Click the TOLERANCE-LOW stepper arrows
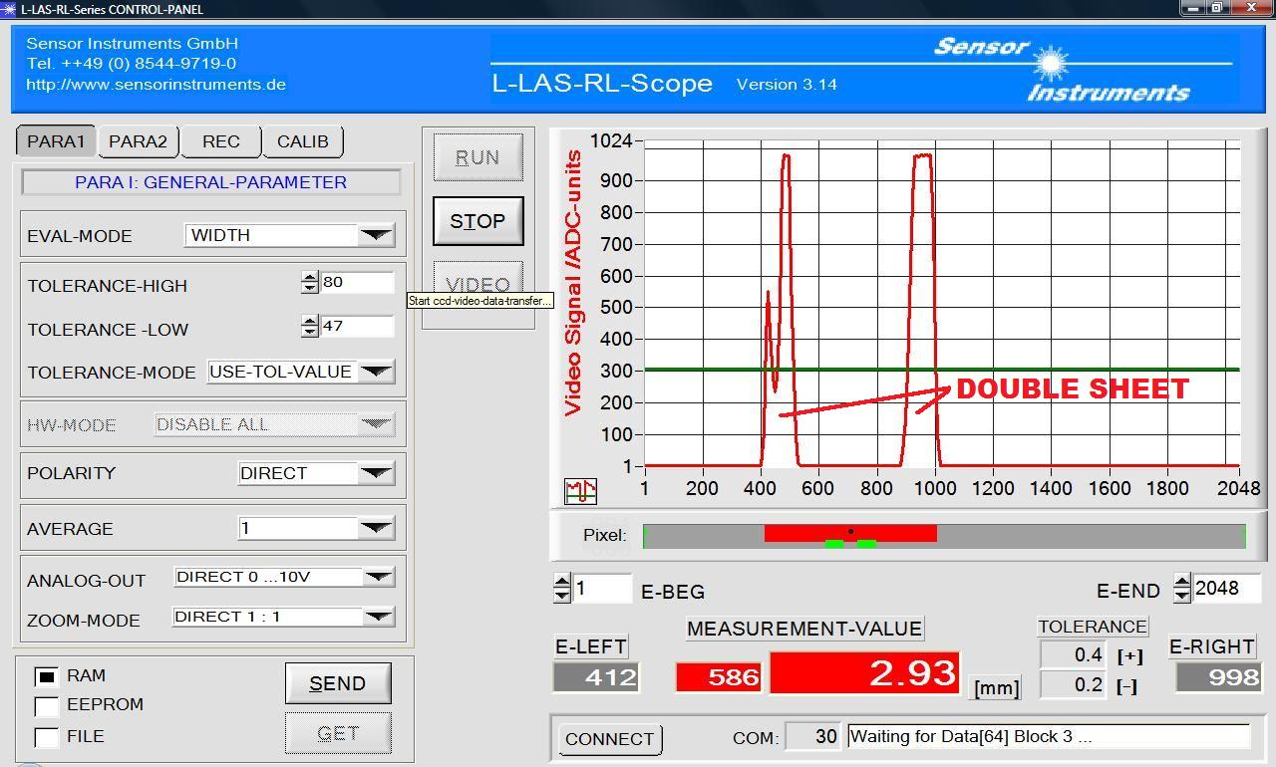1276x767 pixels. click(x=310, y=326)
